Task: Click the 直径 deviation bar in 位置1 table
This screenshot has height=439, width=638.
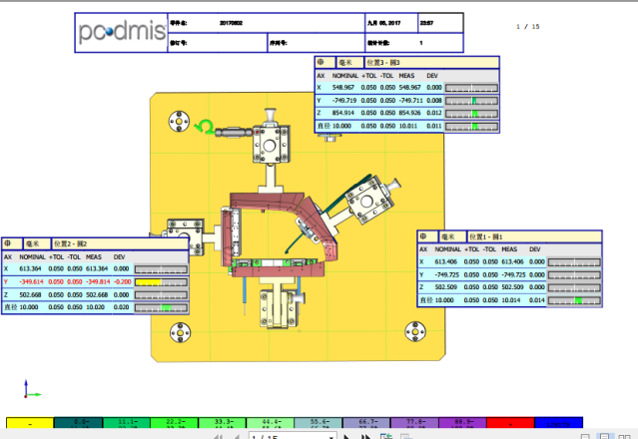Action: click(x=578, y=299)
